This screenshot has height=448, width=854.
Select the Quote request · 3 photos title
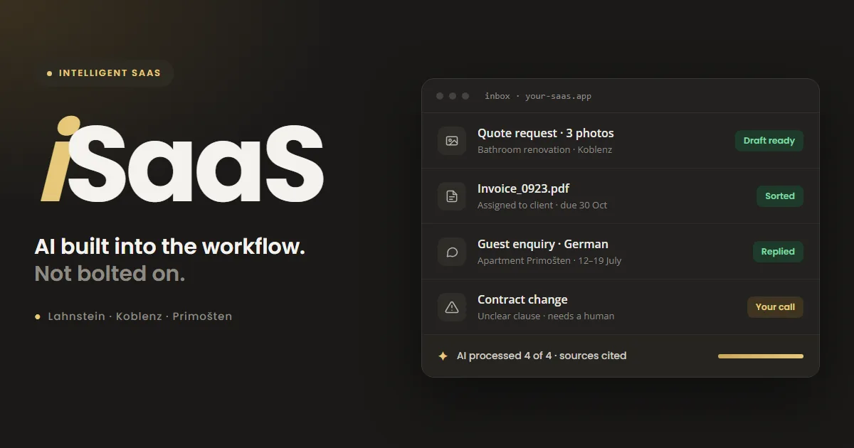tap(545, 133)
